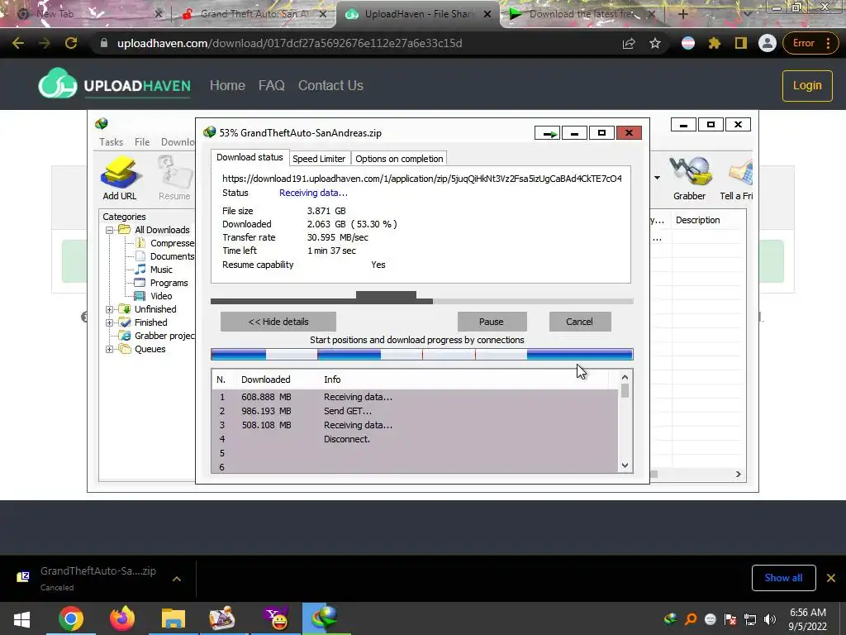Screen dimensions: 846x635
Task: Reload the UploadHaven page
Action: tap(71, 43)
